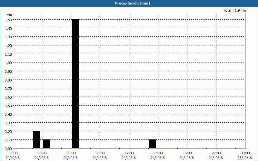
Task: Click the 25/10/16 date label
Action: (245, 158)
